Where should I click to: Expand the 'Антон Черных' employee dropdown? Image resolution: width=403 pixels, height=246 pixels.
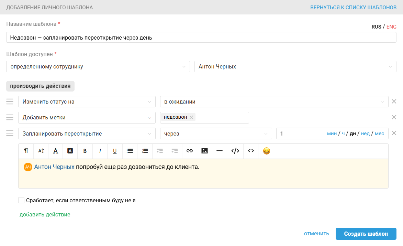point(295,67)
